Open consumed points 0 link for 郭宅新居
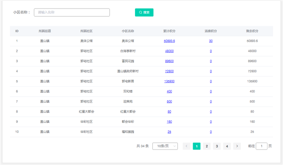Screen dimensions: 283x165 point(211,81)
